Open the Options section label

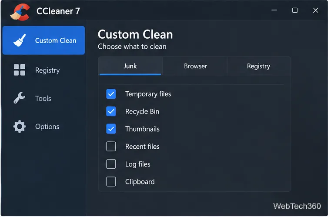pos(47,127)
